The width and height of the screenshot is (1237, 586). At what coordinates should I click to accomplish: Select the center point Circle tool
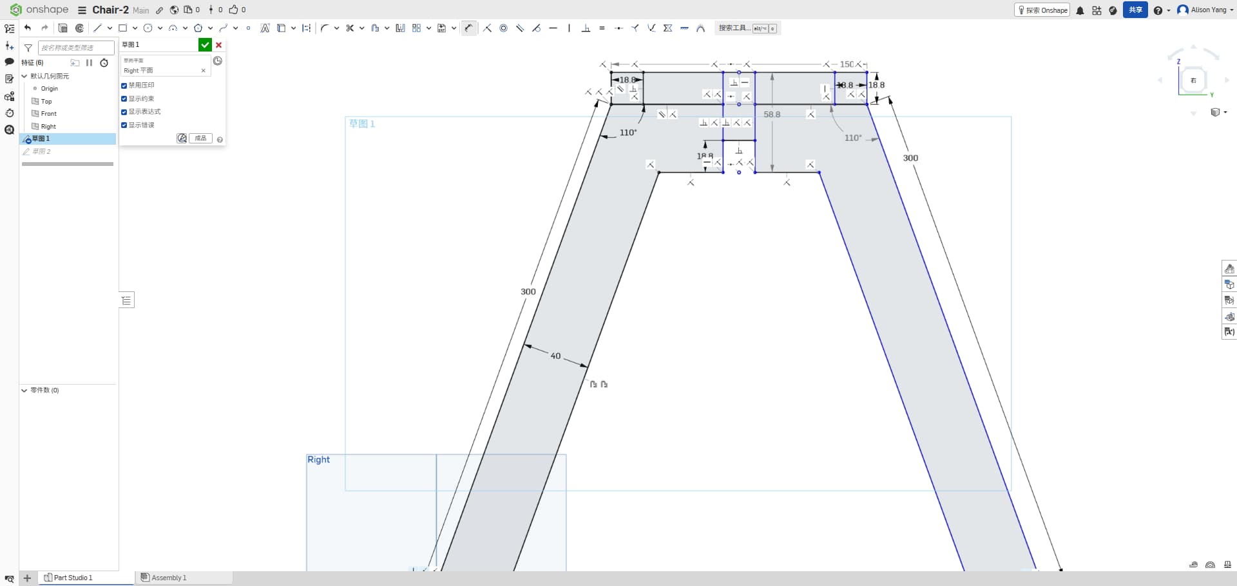click(148, 28)
